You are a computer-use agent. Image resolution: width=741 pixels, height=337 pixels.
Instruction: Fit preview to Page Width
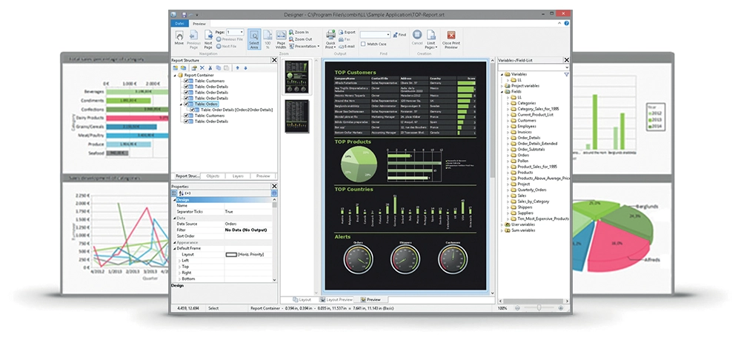[x=281, y=38]
